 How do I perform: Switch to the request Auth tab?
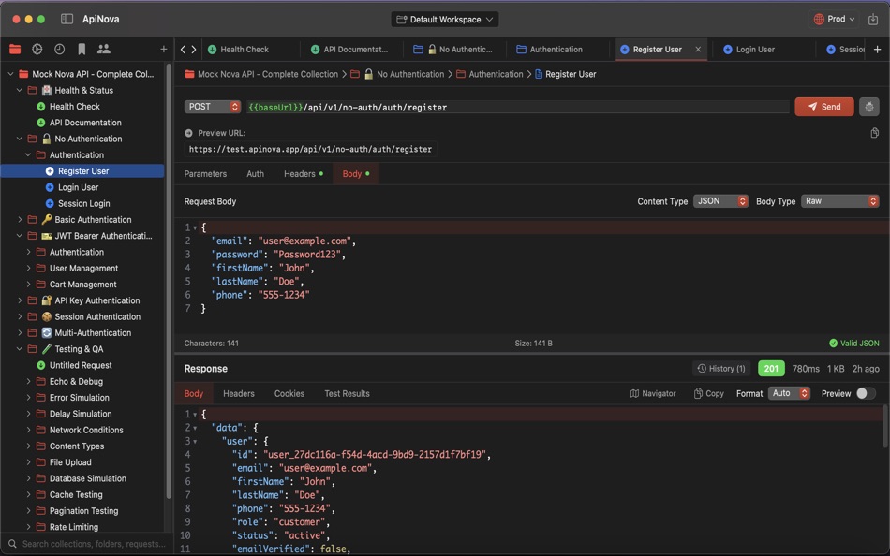[x=255, y=173]
